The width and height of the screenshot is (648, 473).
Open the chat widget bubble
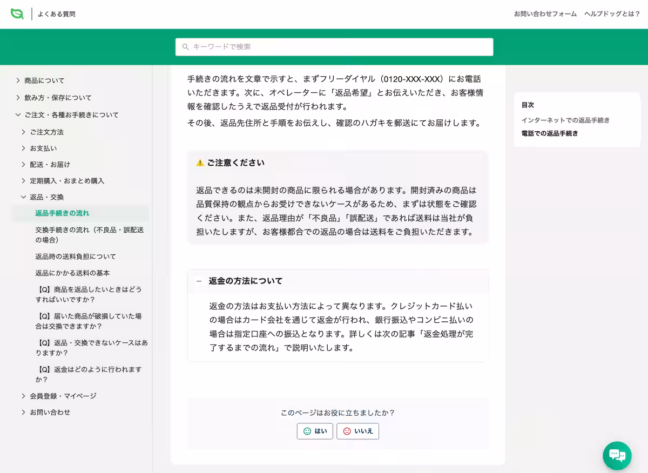point(617,455)
